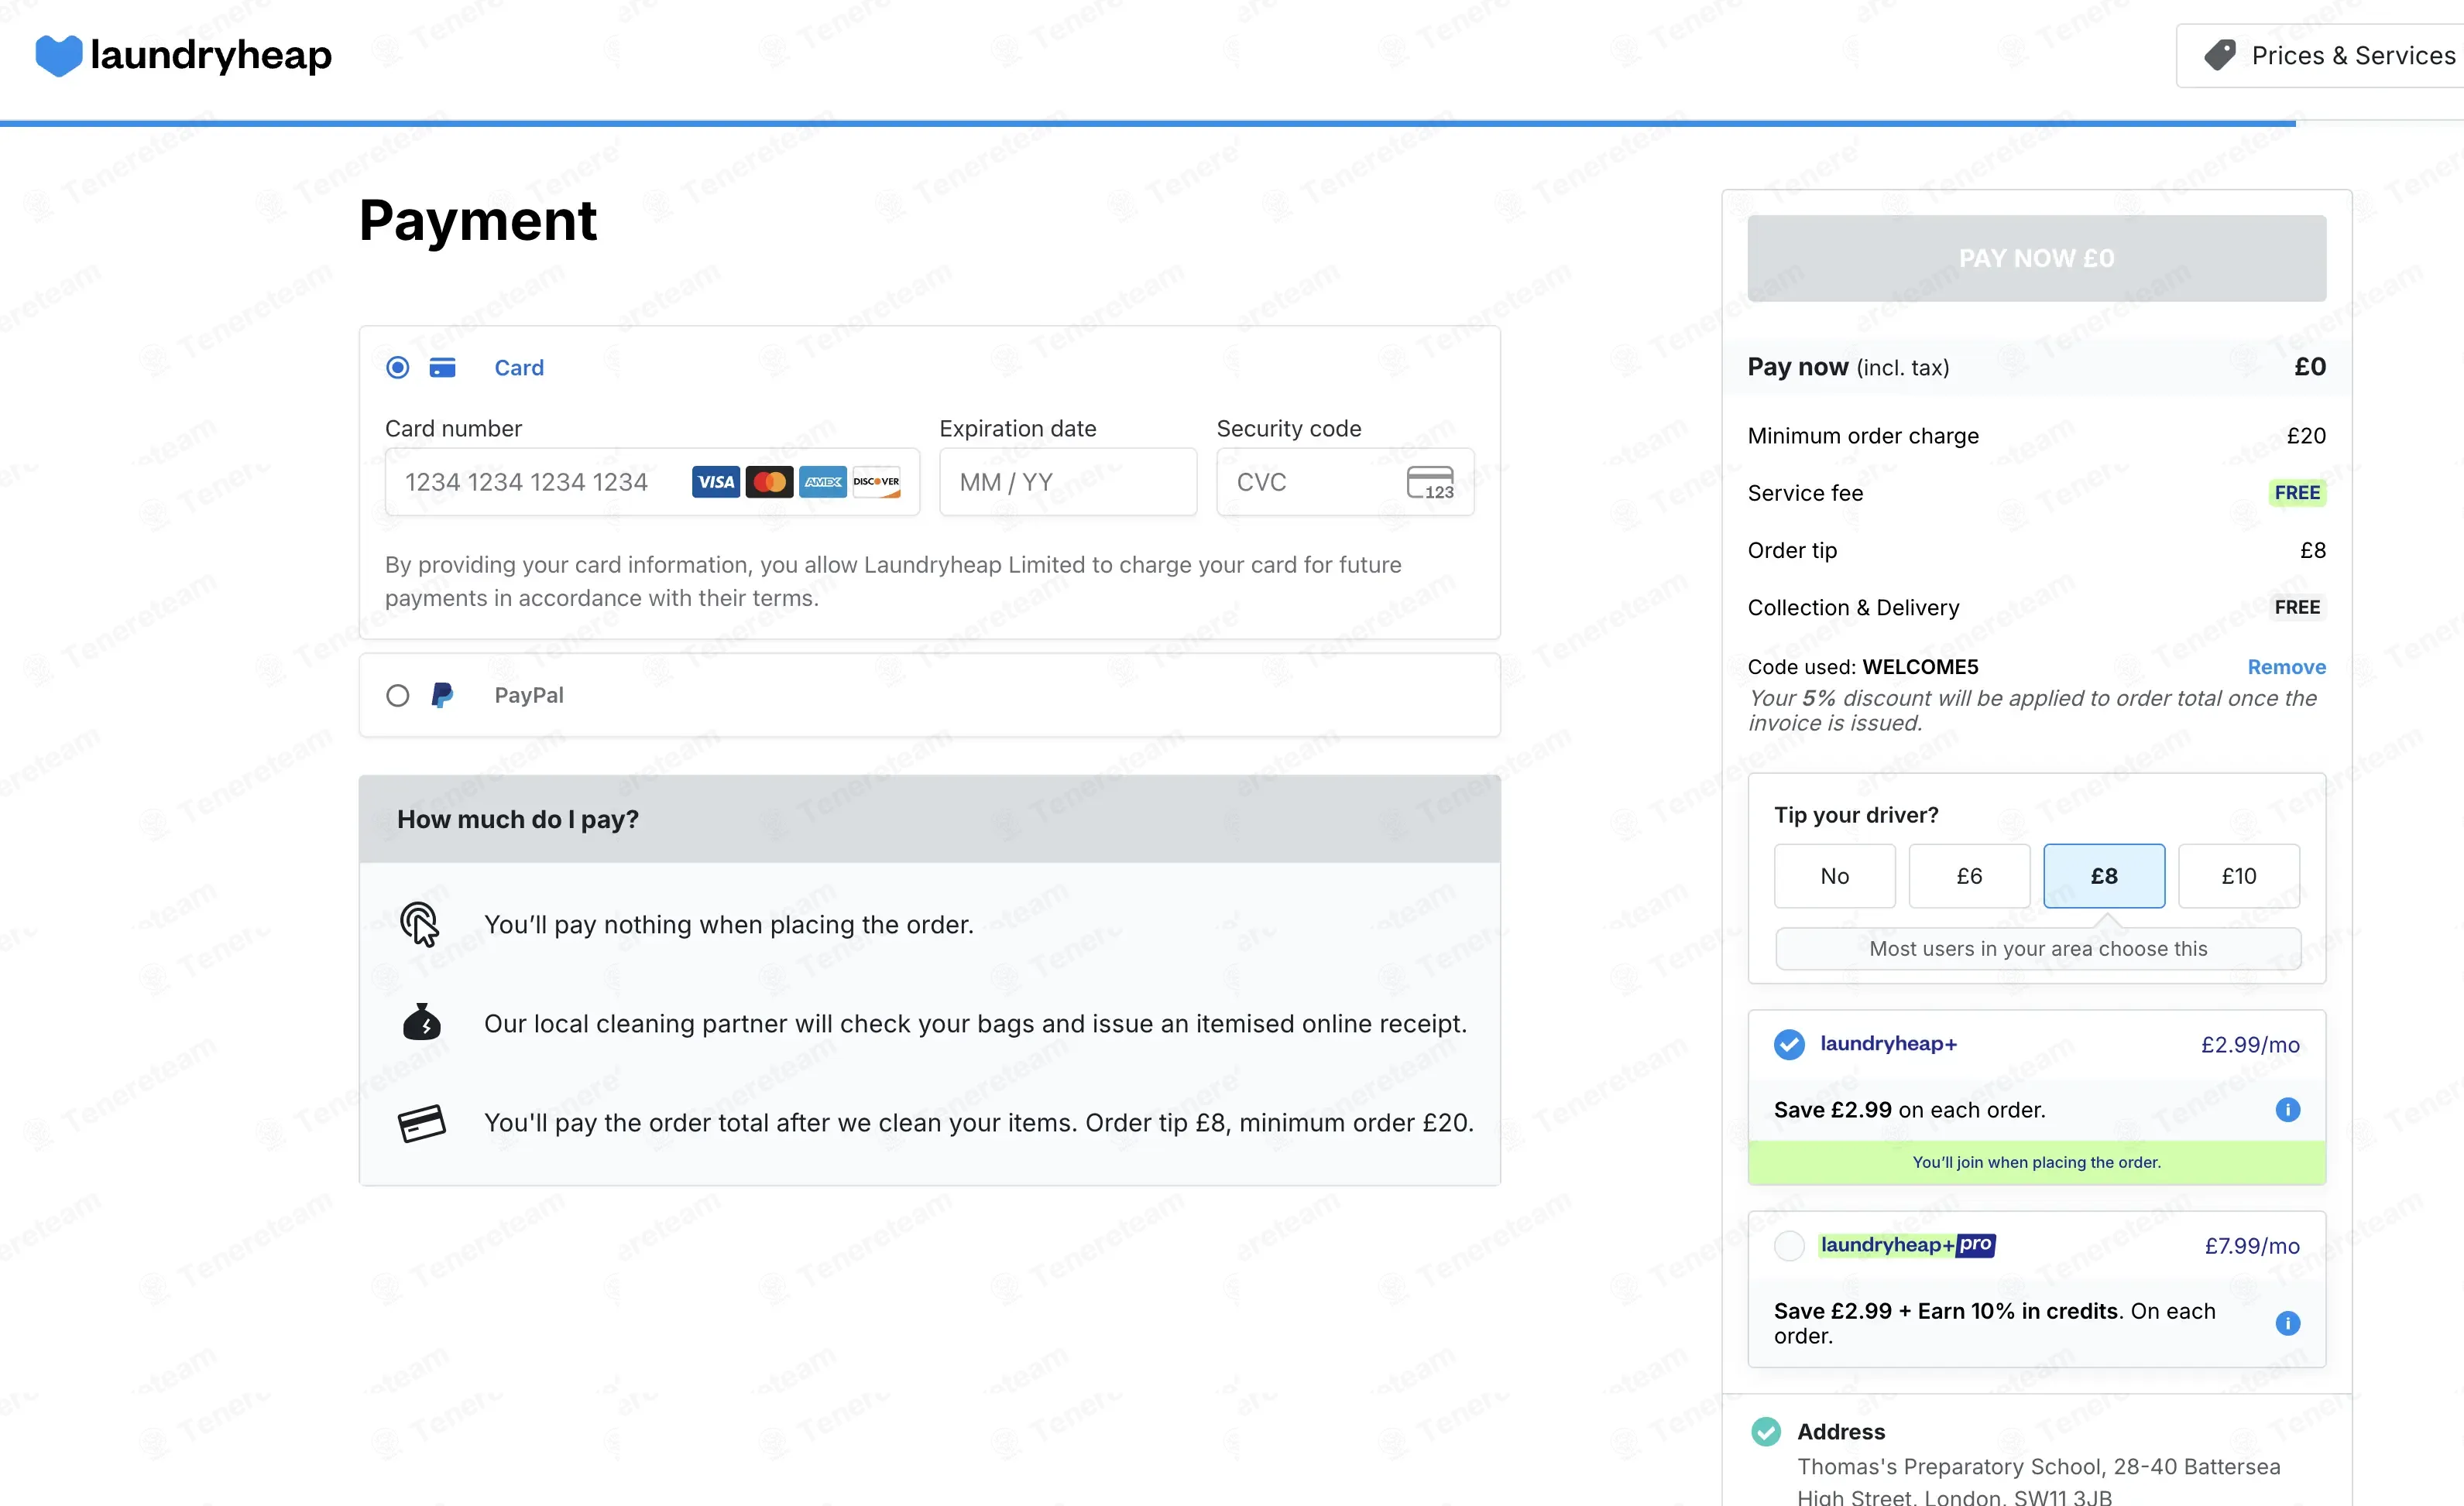
Task: Click the laundryheap wordmark link
Action: [x=211, y=55]
